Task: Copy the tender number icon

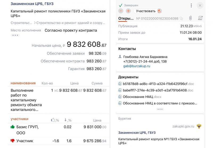Action: [x=181, y=18]
